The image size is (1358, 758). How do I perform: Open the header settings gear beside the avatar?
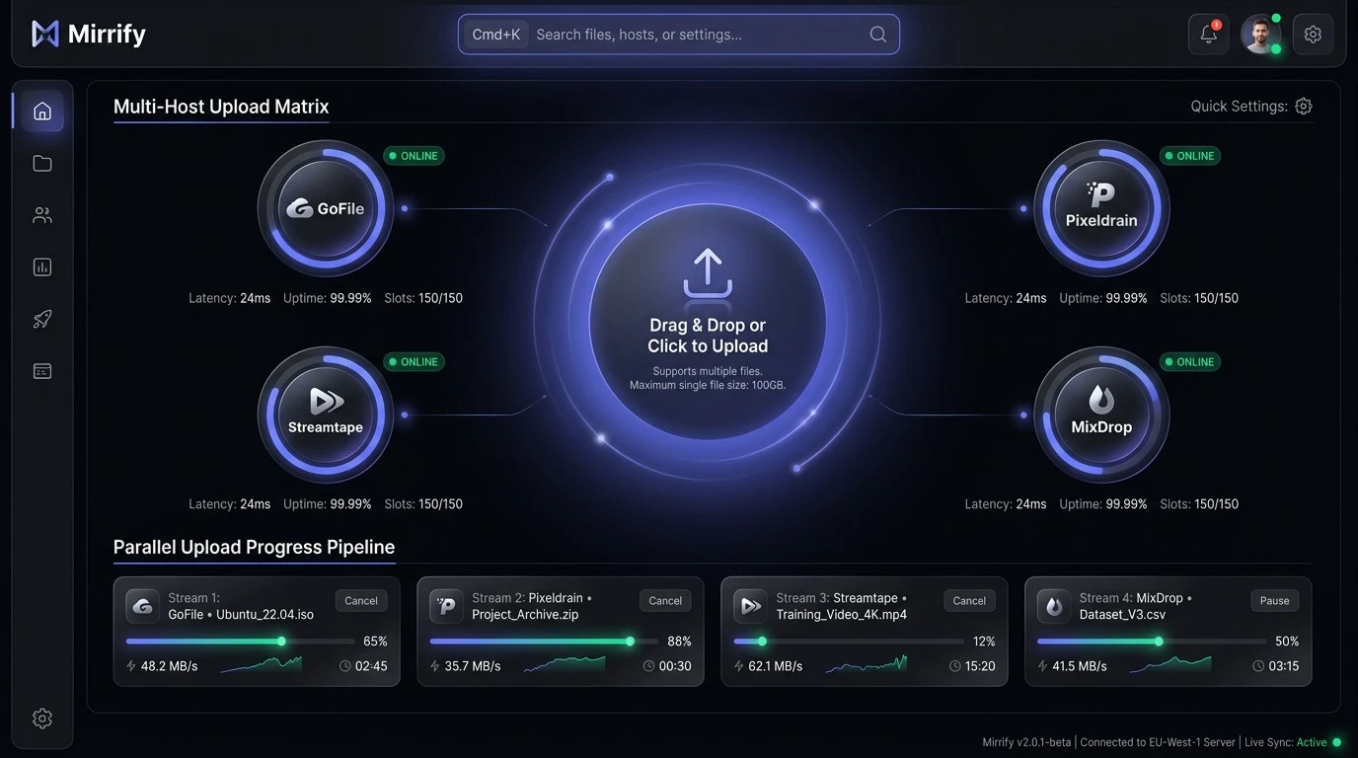[1313, 35]
